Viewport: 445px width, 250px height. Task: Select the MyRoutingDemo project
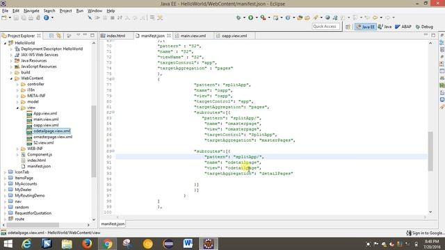[29, 196]
